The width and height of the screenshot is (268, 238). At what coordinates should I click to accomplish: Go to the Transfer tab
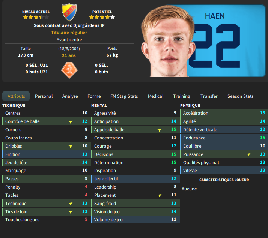point(209,96)
